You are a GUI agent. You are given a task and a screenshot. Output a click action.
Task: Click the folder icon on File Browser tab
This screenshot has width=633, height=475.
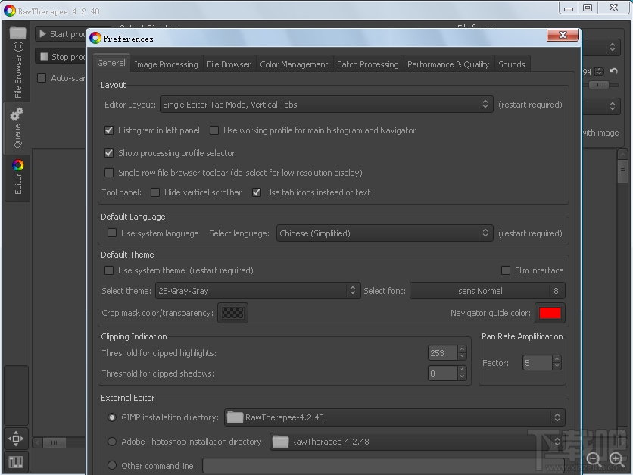17,33
